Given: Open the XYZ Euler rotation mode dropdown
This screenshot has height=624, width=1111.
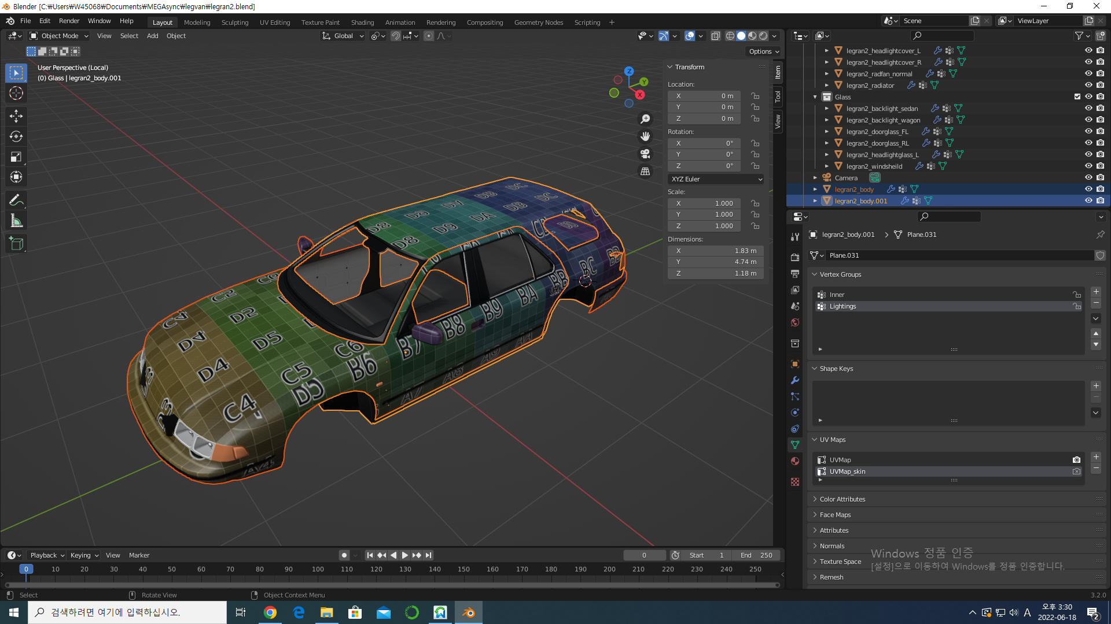Looking at the screenshot, I should coord(716,179).
